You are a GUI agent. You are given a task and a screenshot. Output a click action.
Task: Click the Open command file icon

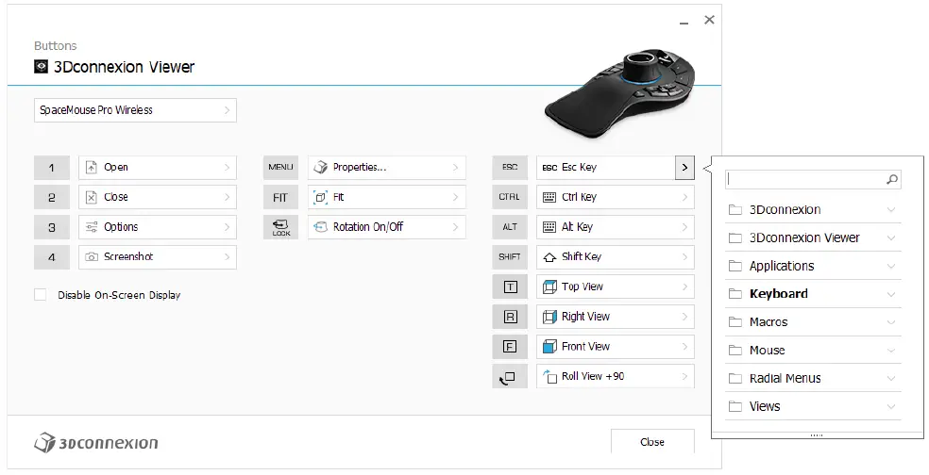click(x=92, y=168)
